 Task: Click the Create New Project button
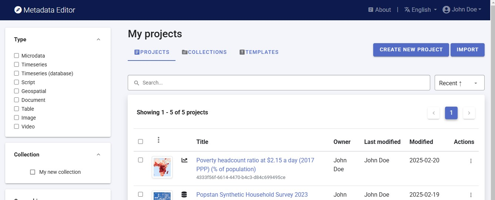[411, 50]
